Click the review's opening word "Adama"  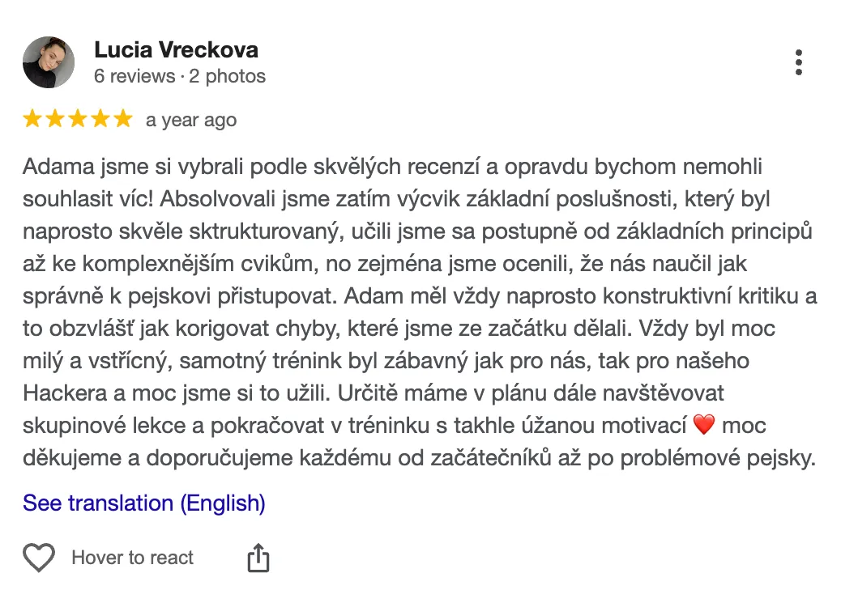[x=53, y=168]
